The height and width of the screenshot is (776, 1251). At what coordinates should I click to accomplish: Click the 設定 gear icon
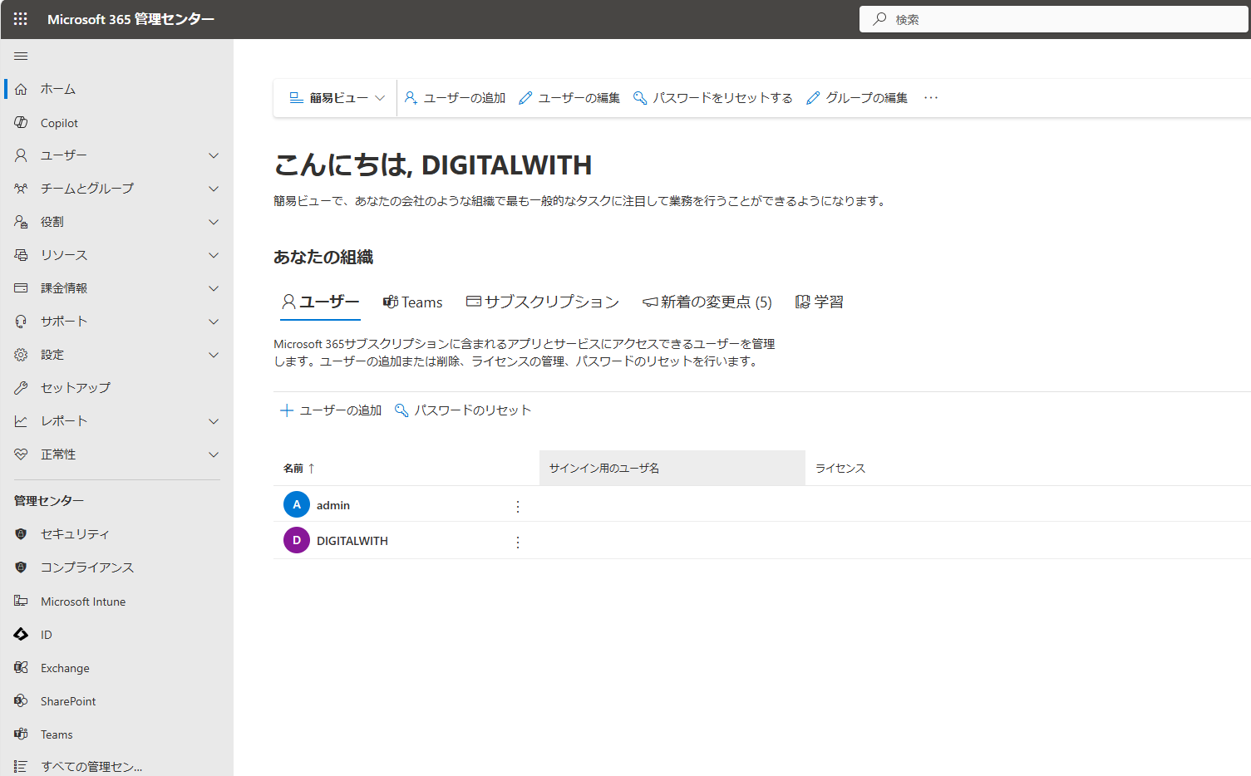pos(21,355)
